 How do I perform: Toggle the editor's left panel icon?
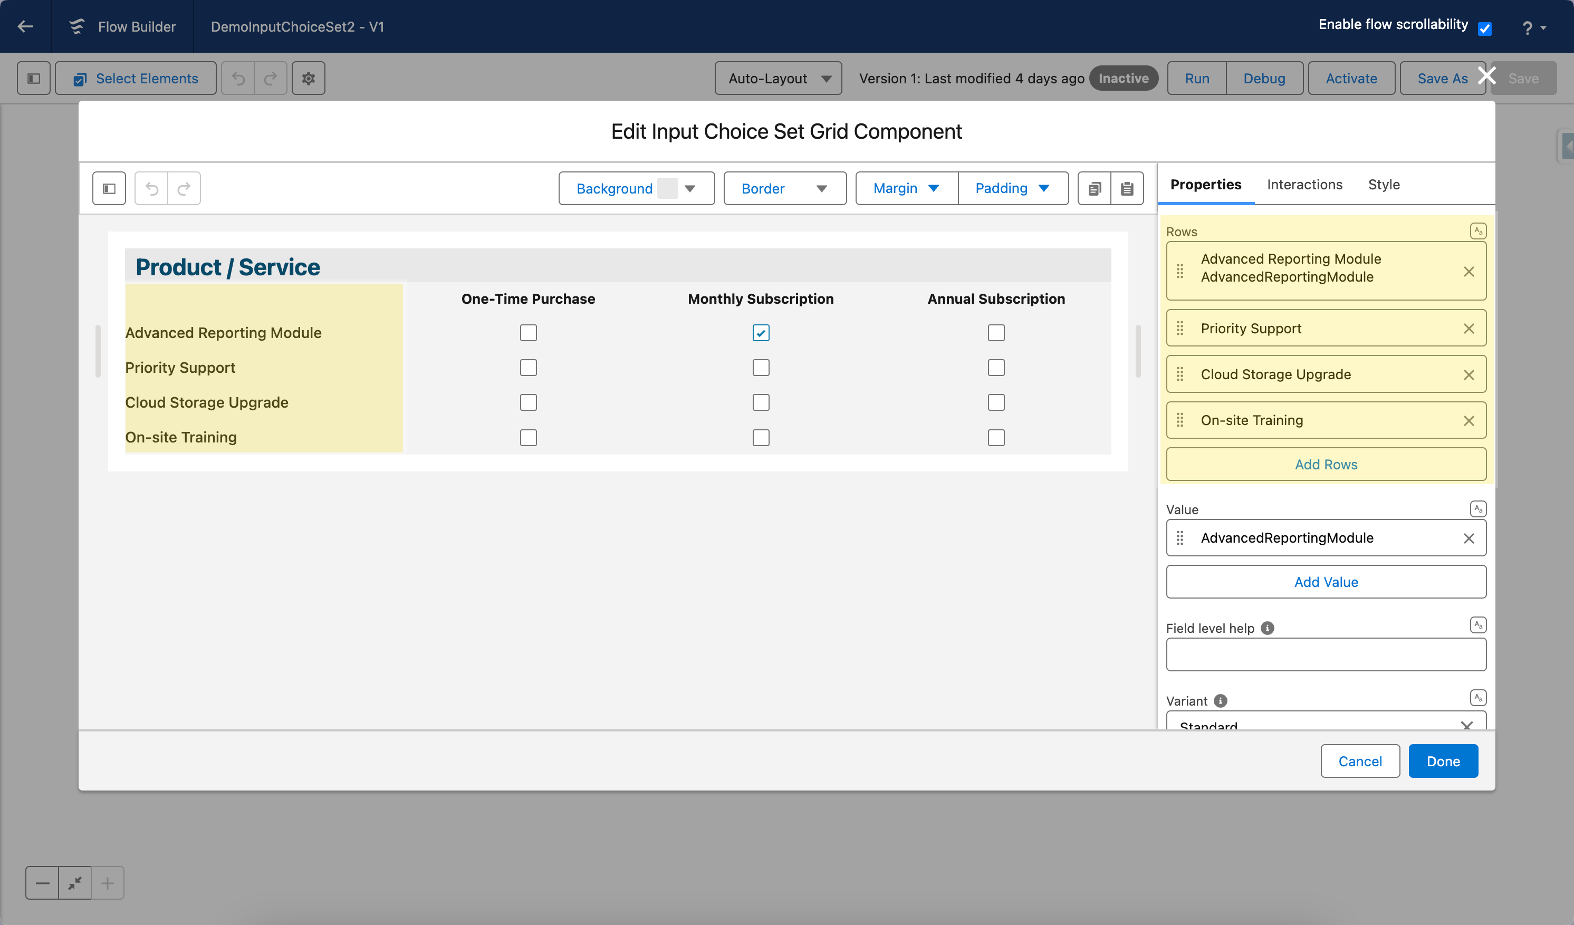tap(109, 189)
